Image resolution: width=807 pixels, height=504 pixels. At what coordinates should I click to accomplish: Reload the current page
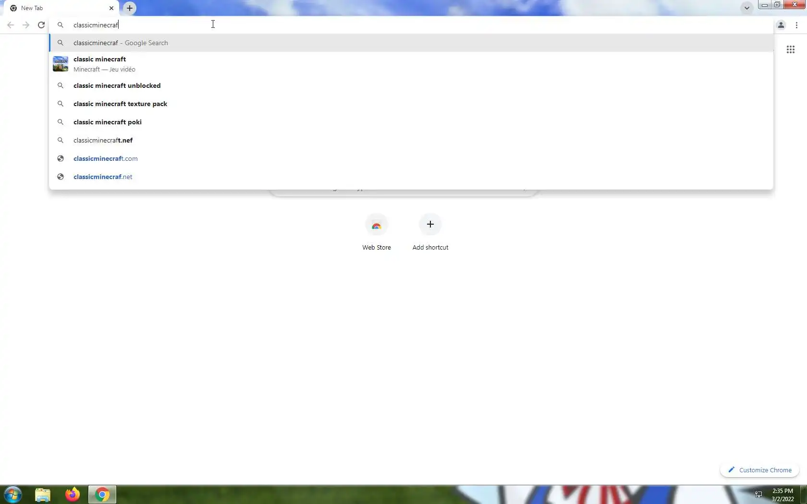(x=41, y=25)
